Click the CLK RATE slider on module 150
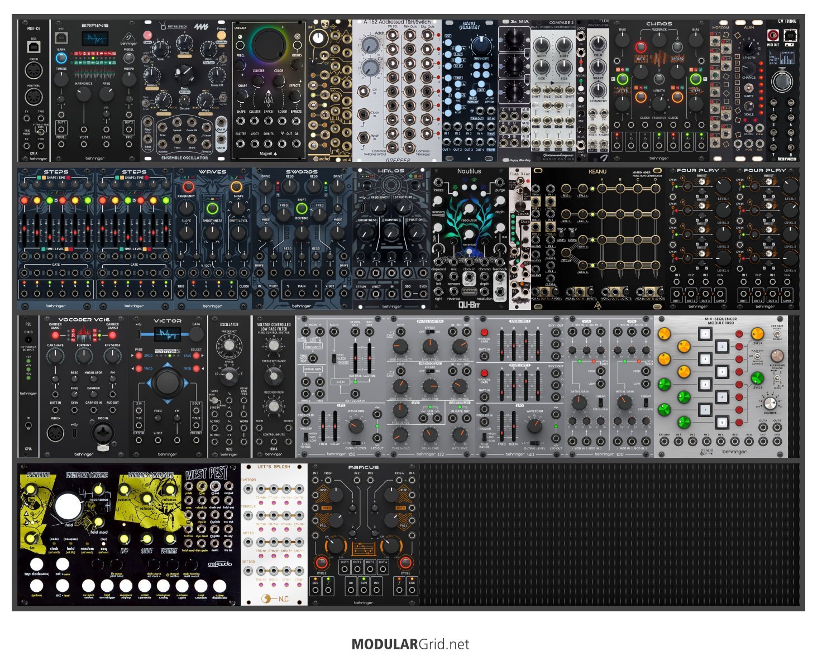The image size is (822, 656). [x=356, y=357]
